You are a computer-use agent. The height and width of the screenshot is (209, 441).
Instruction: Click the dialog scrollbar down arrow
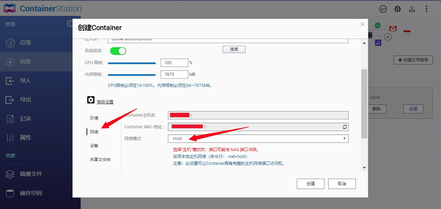364,168
